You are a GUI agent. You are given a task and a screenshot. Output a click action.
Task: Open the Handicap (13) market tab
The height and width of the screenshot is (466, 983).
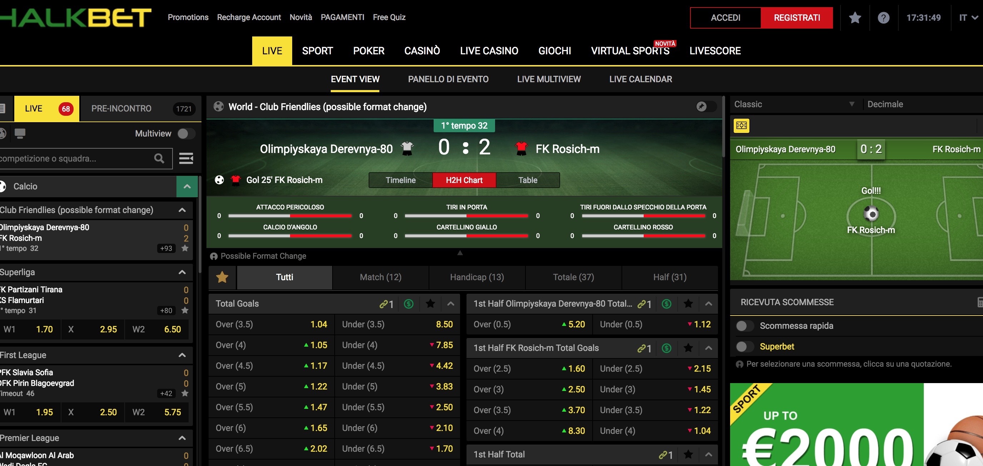pos(477,277)
